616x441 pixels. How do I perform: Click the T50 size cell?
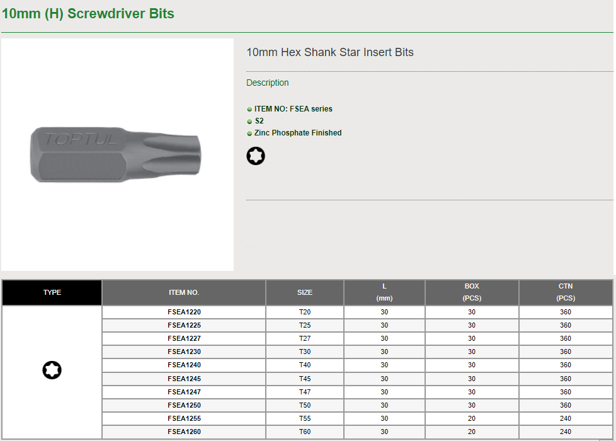(x=305, y=405)
